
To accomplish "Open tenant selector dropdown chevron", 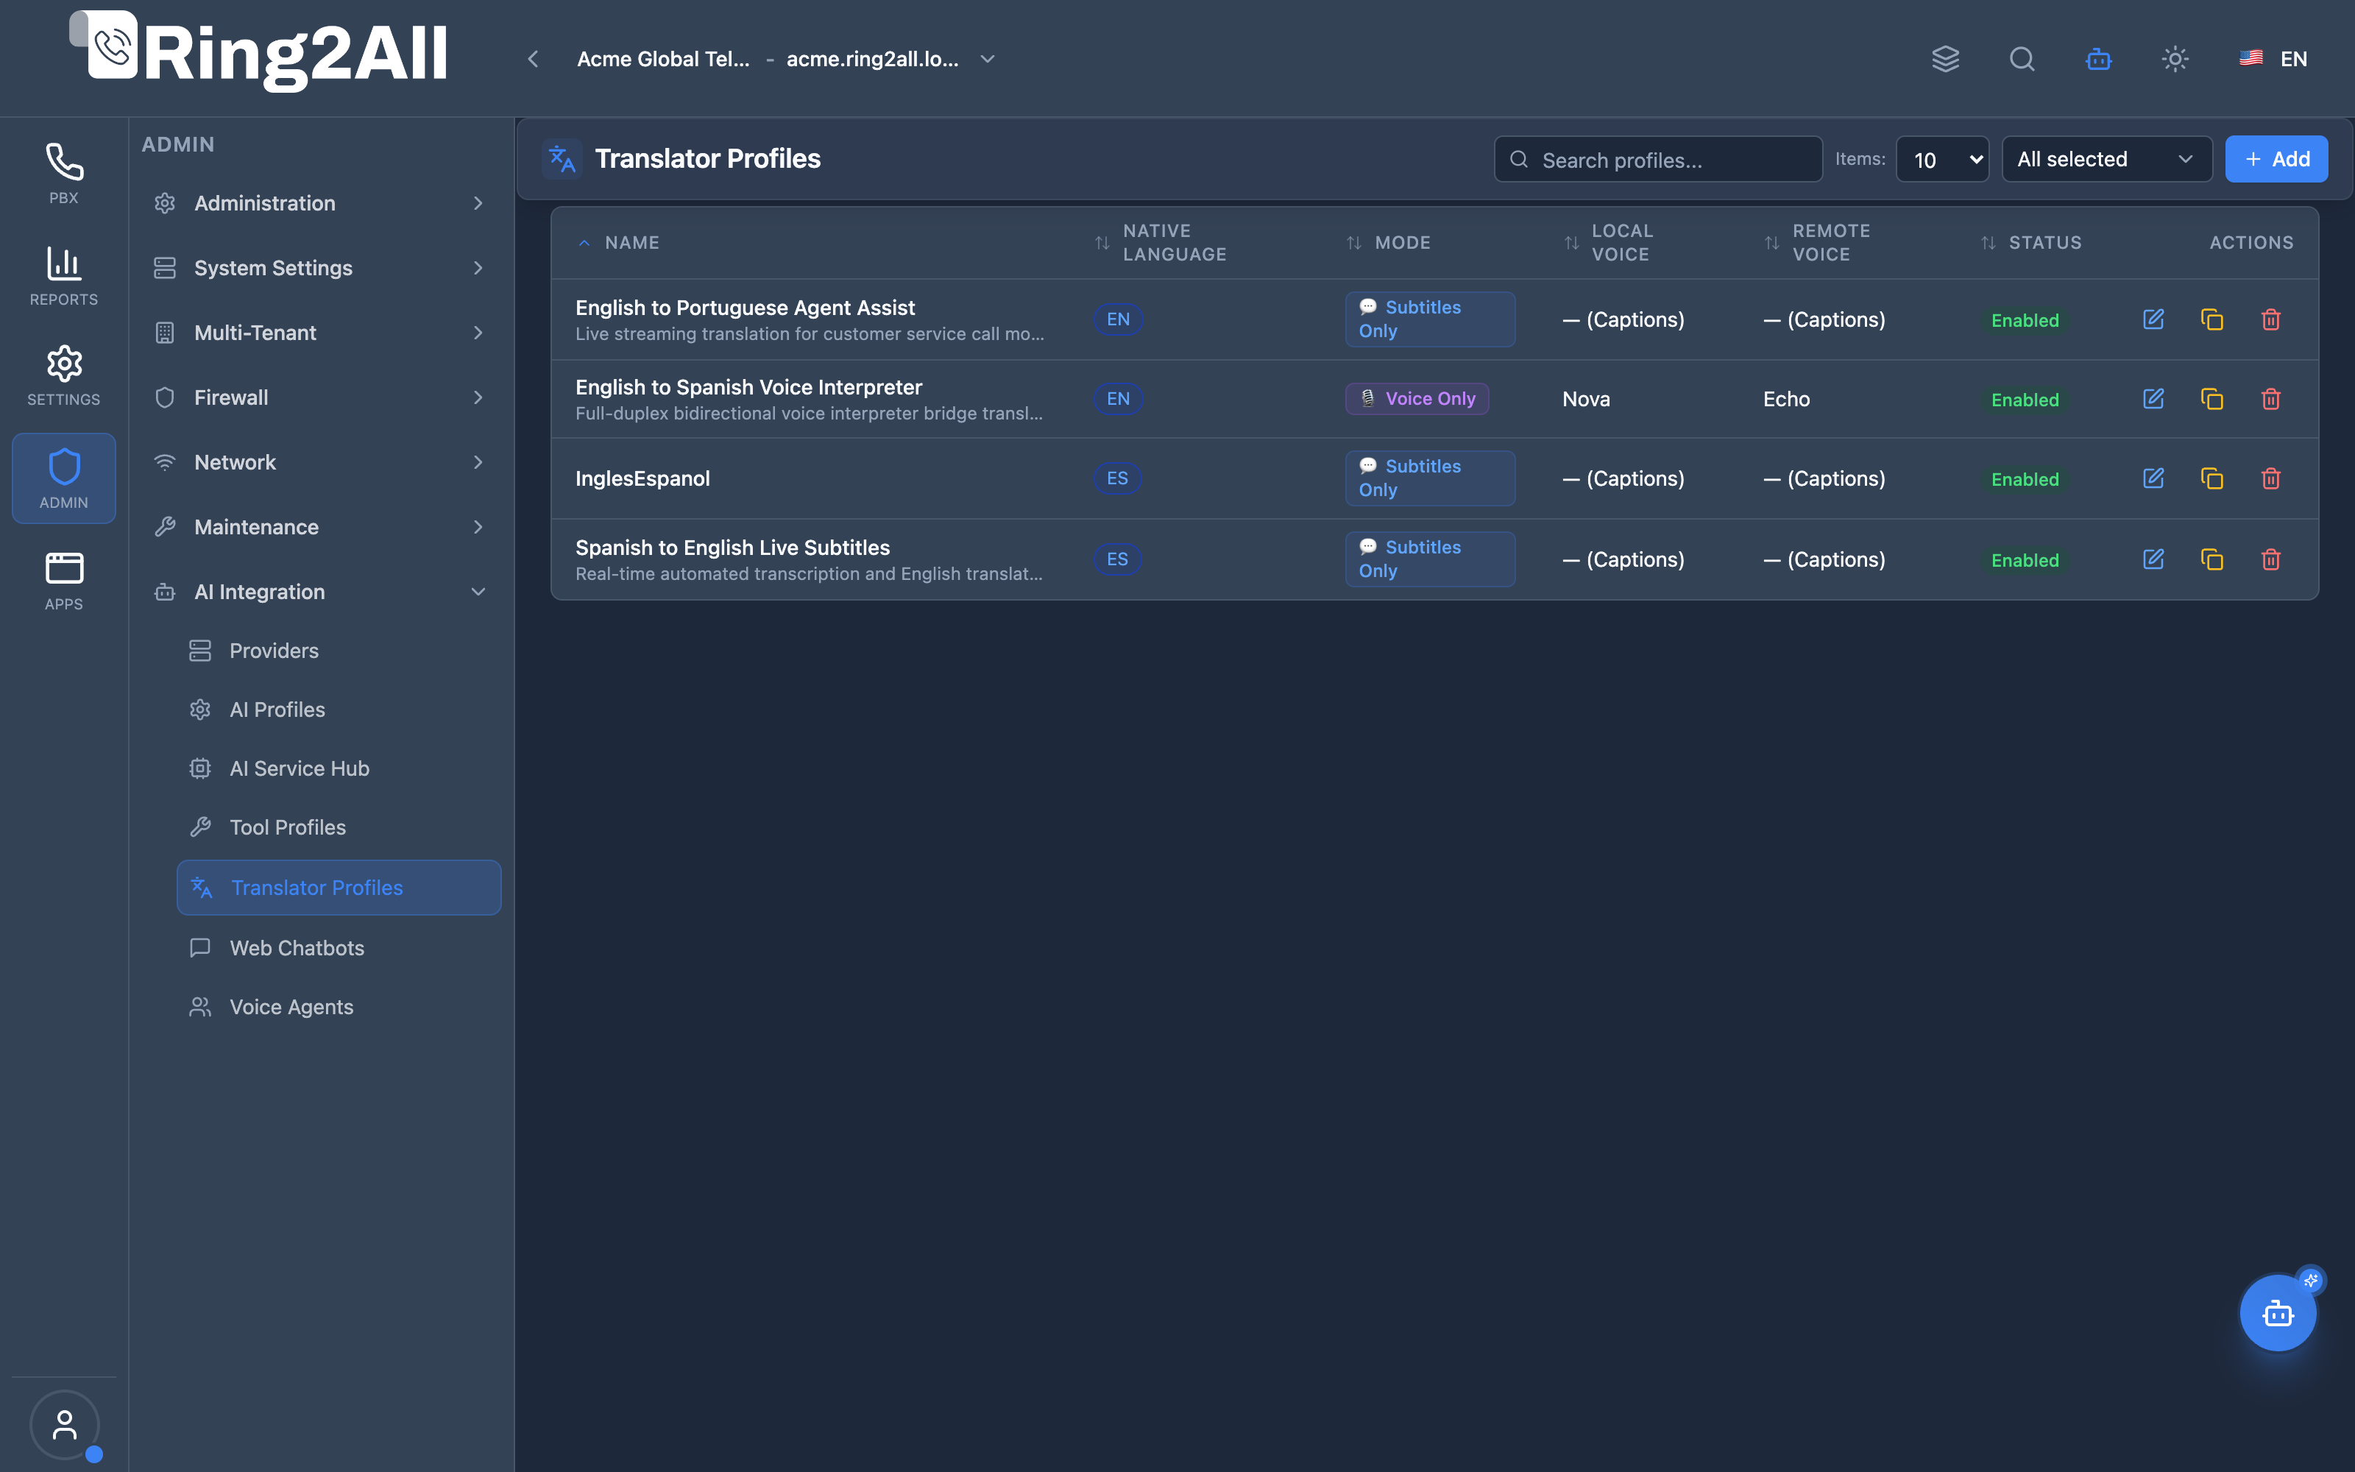I will (x=987, y=58).
